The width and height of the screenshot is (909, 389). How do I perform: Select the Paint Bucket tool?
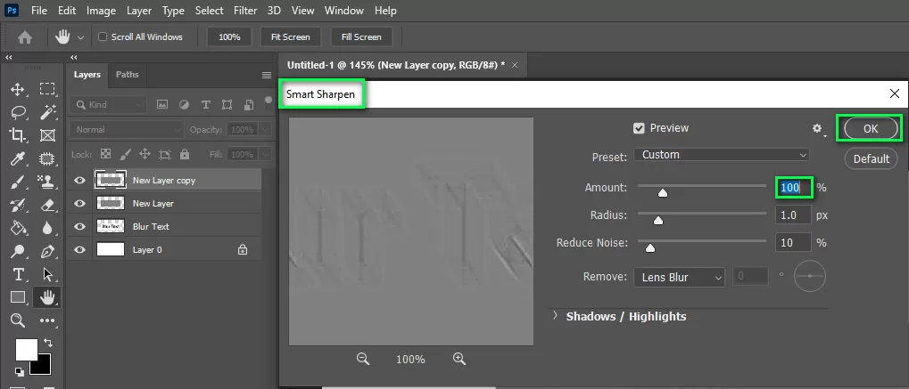point(17,228)
